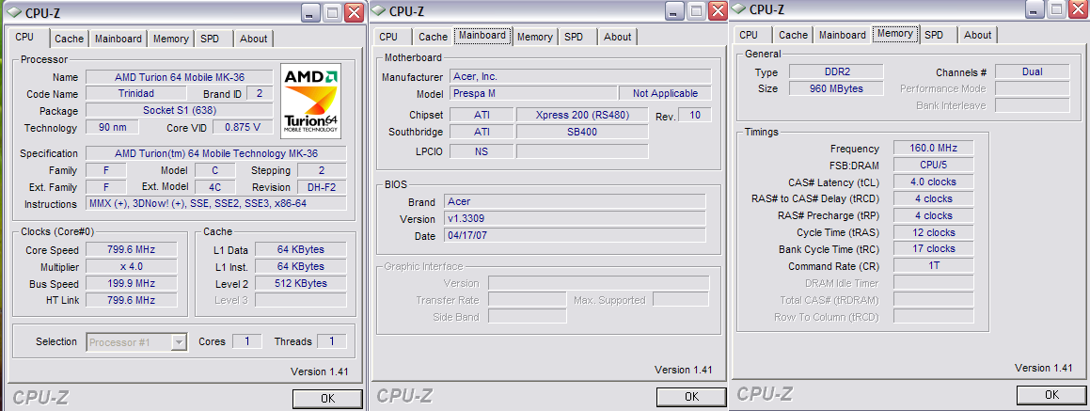1090x411 pixels.
Task: Switch to the CPU tab in the right window
Action: pos(749,35)
